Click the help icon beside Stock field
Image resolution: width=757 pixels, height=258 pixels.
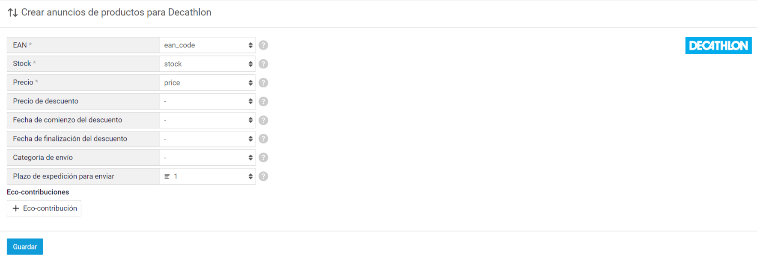263,64
